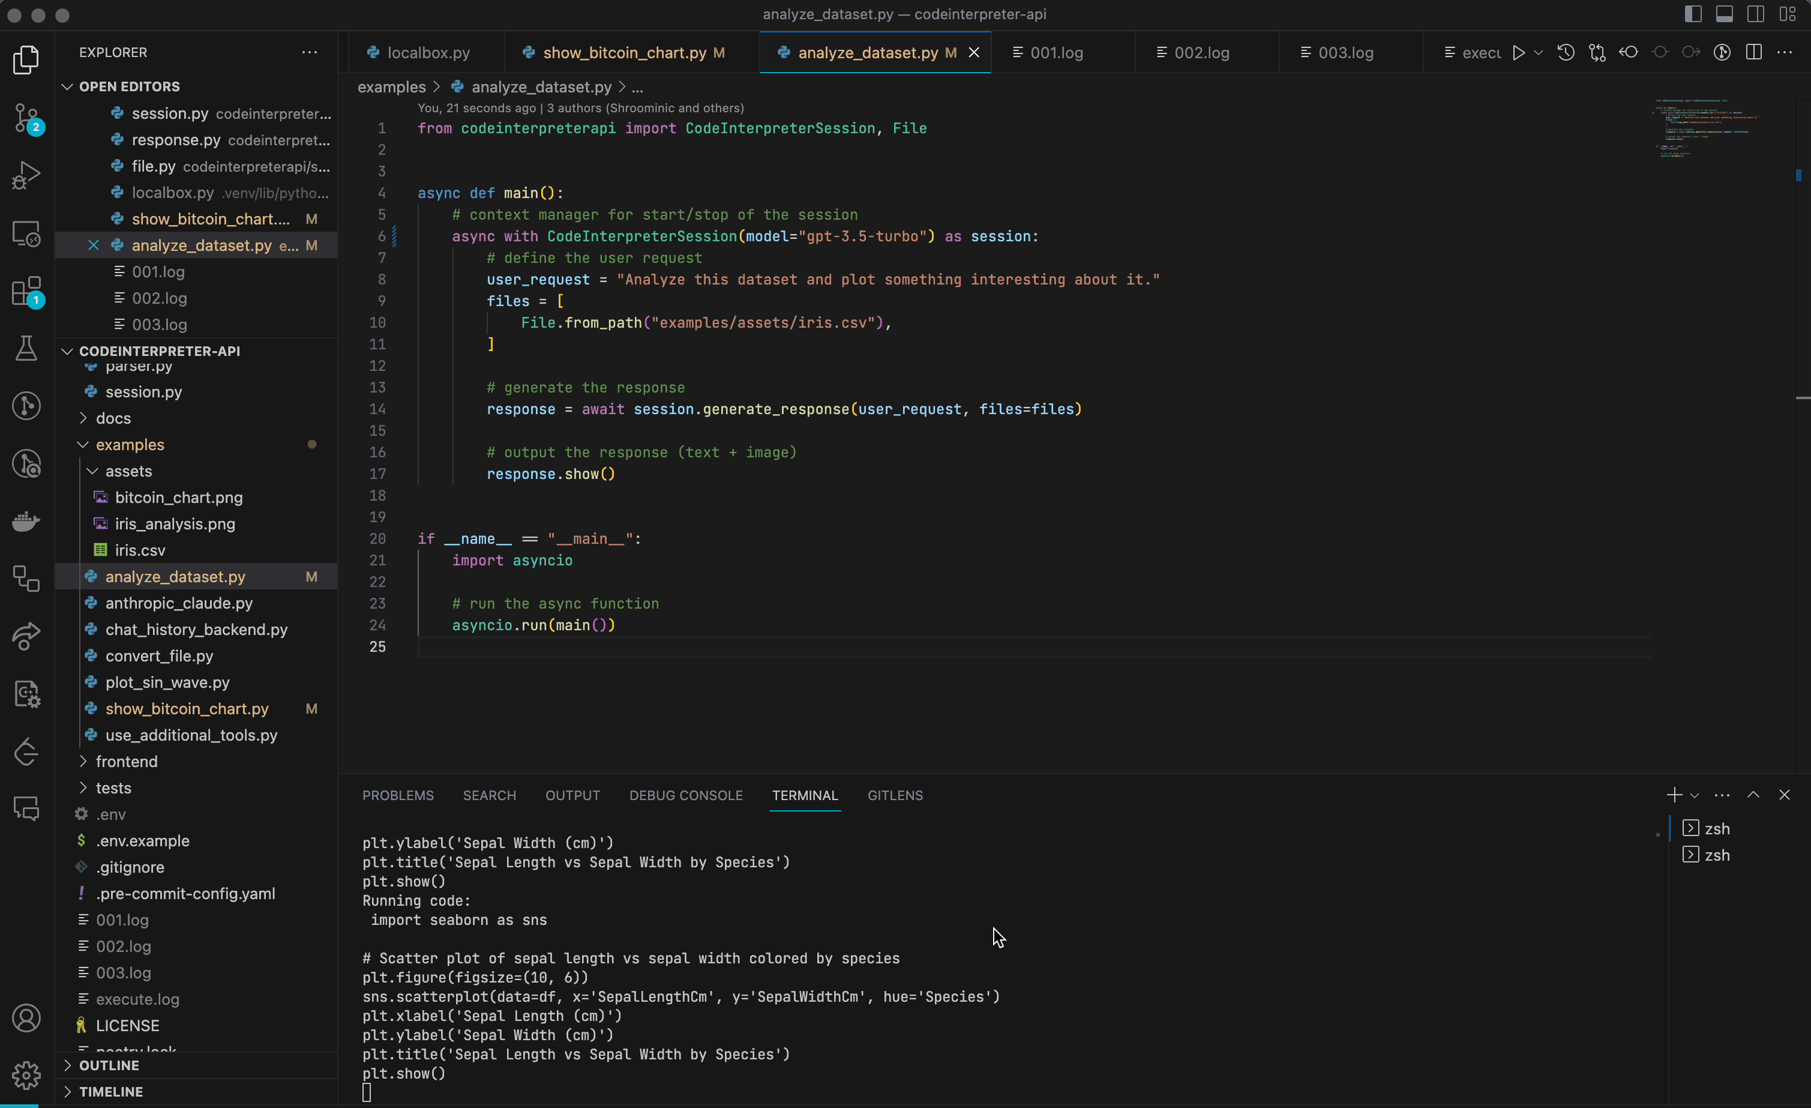Switch to the PROBLEMS panel tab
1811x1108 pixels.
click(x=398, y=795)
